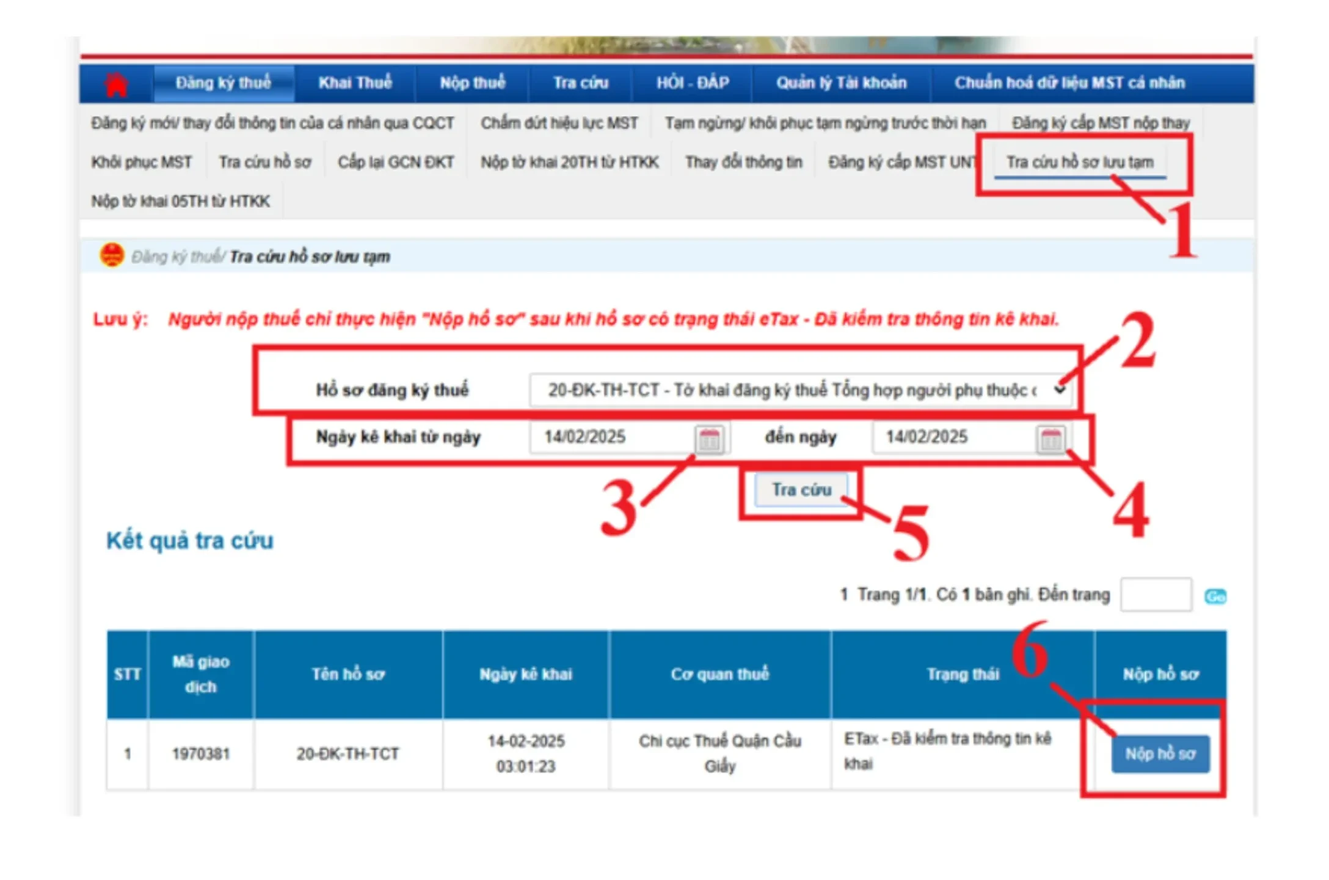Select the Tra cứu top menu
Screen dimensions: 1329x880
(x=581, y=83)
